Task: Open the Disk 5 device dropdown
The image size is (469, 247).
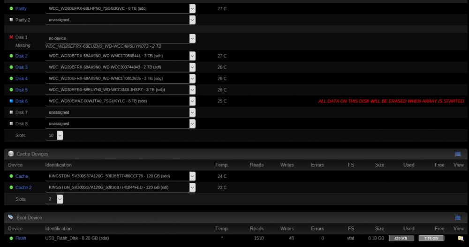Action: pos(120,90)
